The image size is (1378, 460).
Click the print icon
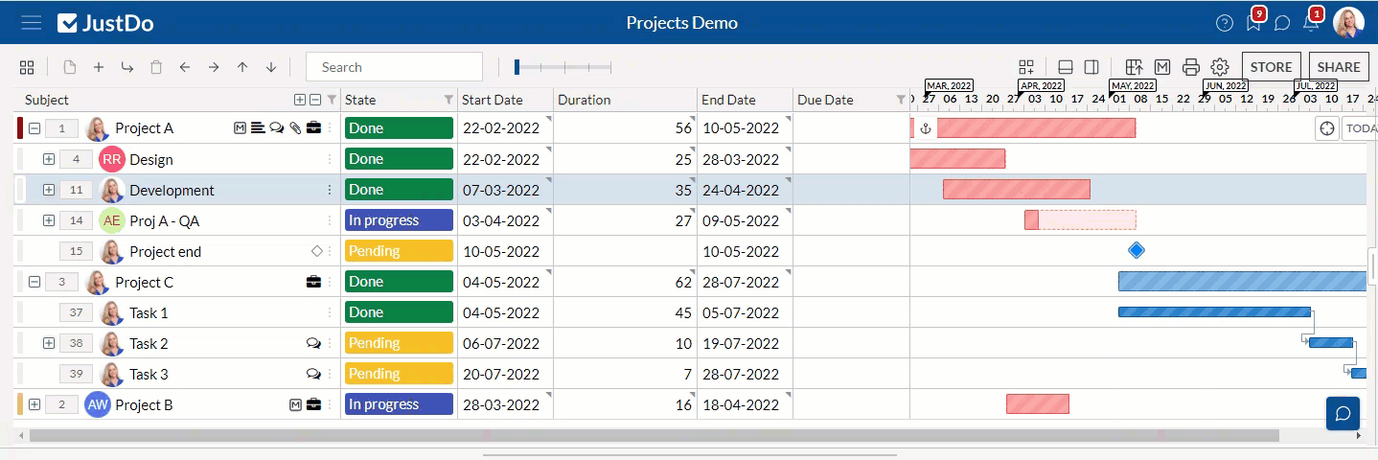click(x=1191, y=67)
